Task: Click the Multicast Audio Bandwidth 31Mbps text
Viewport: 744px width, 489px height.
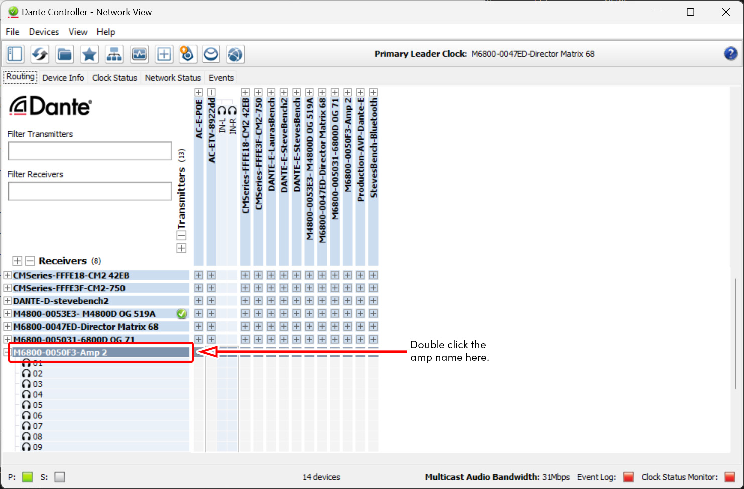Action: pyautogui.click(x=497, y=477)
